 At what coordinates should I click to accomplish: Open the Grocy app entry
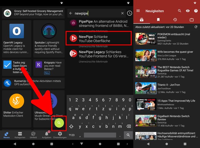pyautogui.click(x=33, y=13)
